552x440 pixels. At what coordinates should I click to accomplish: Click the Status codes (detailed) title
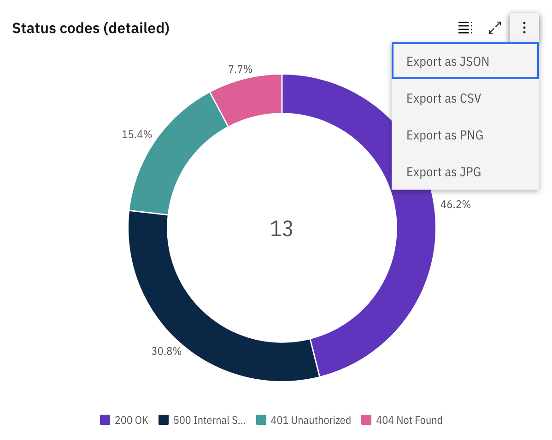coord(90,28)
